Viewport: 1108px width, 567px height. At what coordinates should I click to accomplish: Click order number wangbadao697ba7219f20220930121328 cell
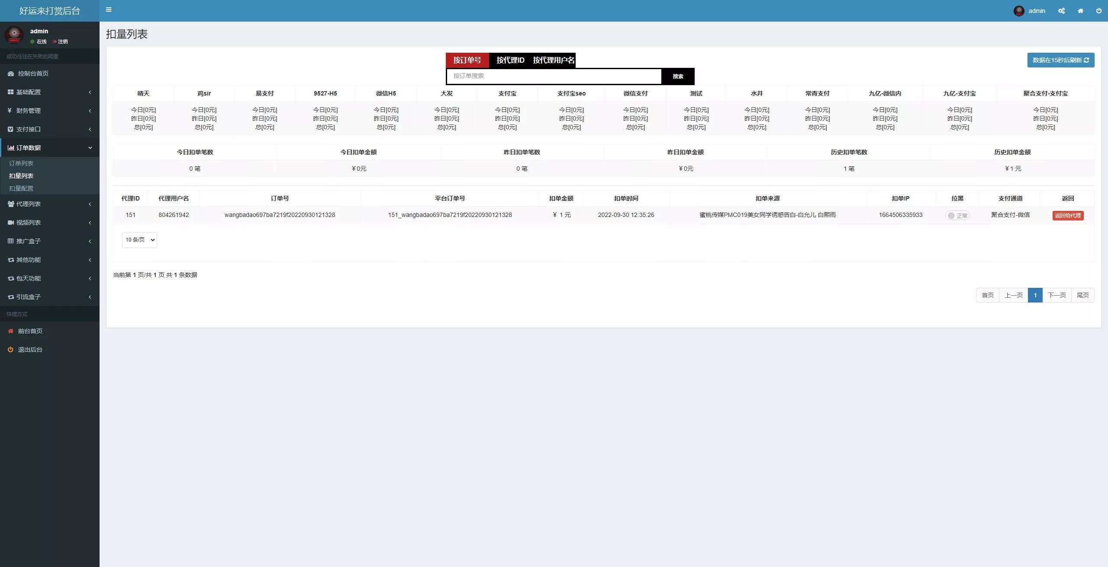tap(280, 215)
